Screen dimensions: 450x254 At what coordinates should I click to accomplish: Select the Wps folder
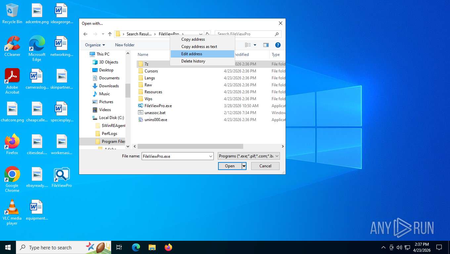pos(148,99)
